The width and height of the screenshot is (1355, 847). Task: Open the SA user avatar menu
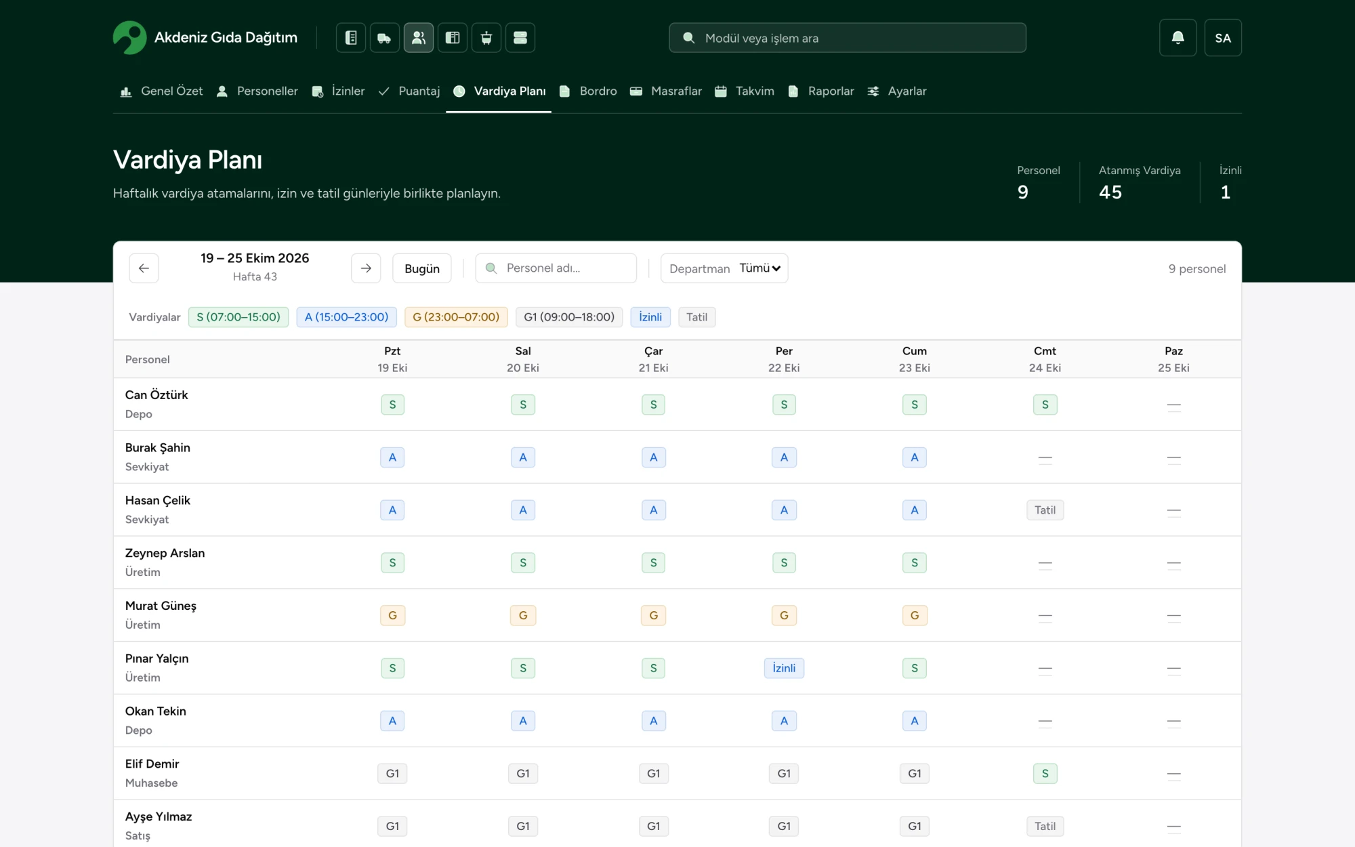pos(1223,38)
